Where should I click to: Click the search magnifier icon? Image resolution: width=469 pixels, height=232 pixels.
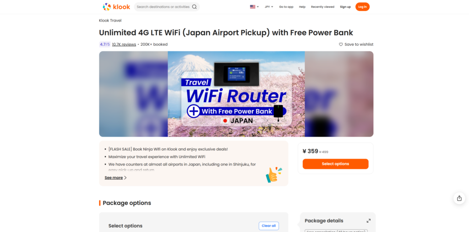pos(194,7)
